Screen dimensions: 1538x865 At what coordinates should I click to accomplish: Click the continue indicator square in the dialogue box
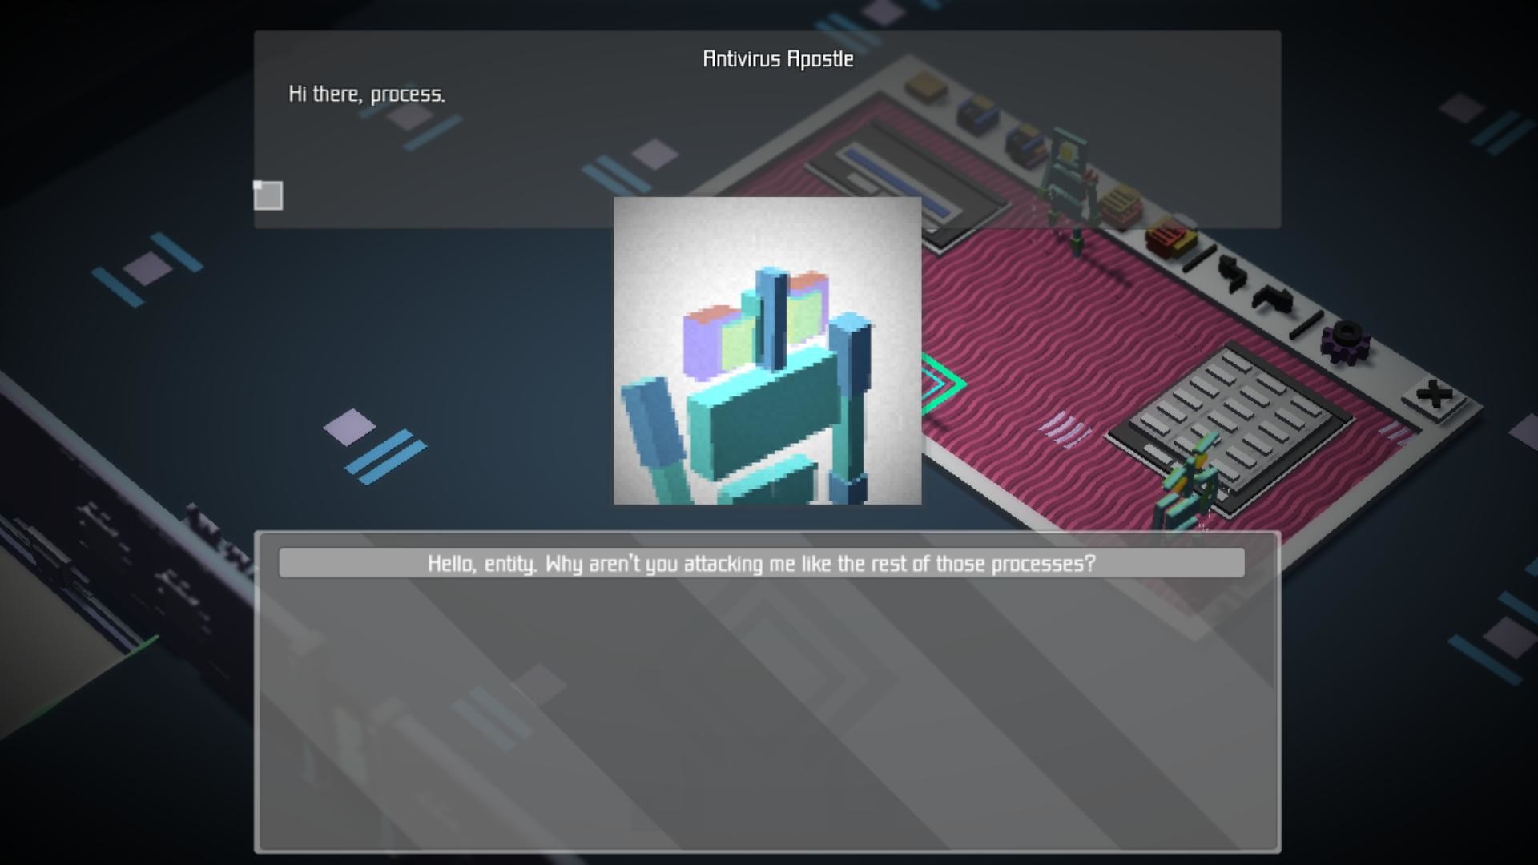268,195
